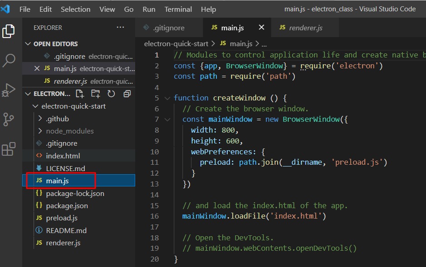426x267 pixels.
Task: Close main.js tab with the X
Action: coord(261,27)
